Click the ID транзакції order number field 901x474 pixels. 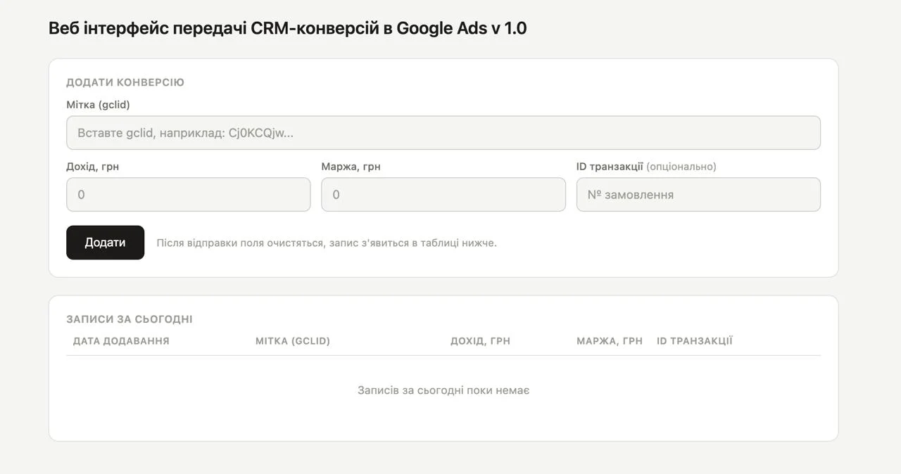698,194
